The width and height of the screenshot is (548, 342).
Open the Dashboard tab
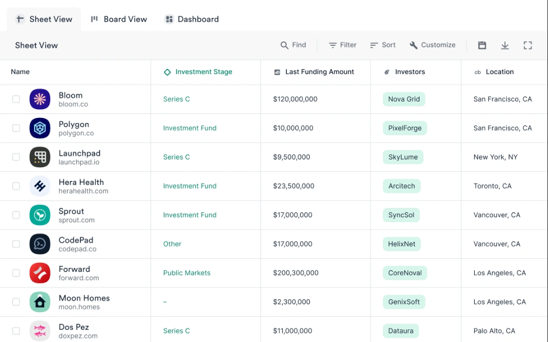click(192, 19)
